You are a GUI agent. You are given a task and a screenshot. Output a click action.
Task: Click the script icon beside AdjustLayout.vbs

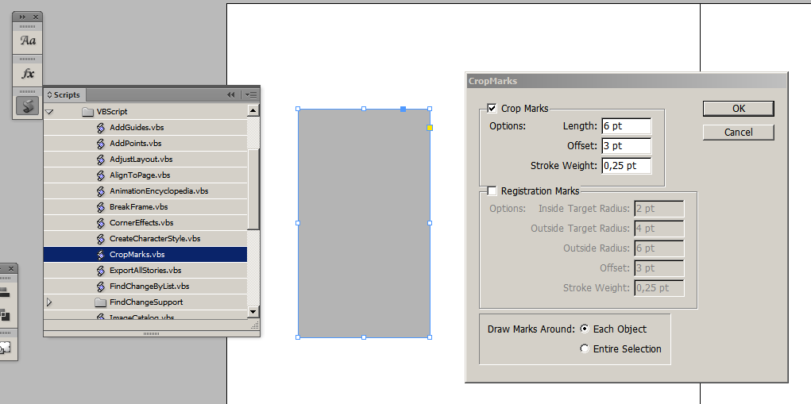coord(101,159)
